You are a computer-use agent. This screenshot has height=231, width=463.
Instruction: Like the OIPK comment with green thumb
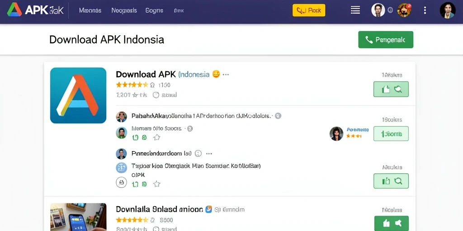pos(135,184)
